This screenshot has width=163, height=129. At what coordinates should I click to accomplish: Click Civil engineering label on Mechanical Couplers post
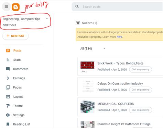141,110
